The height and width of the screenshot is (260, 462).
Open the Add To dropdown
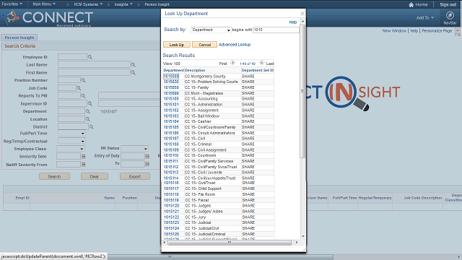(425, 17)
